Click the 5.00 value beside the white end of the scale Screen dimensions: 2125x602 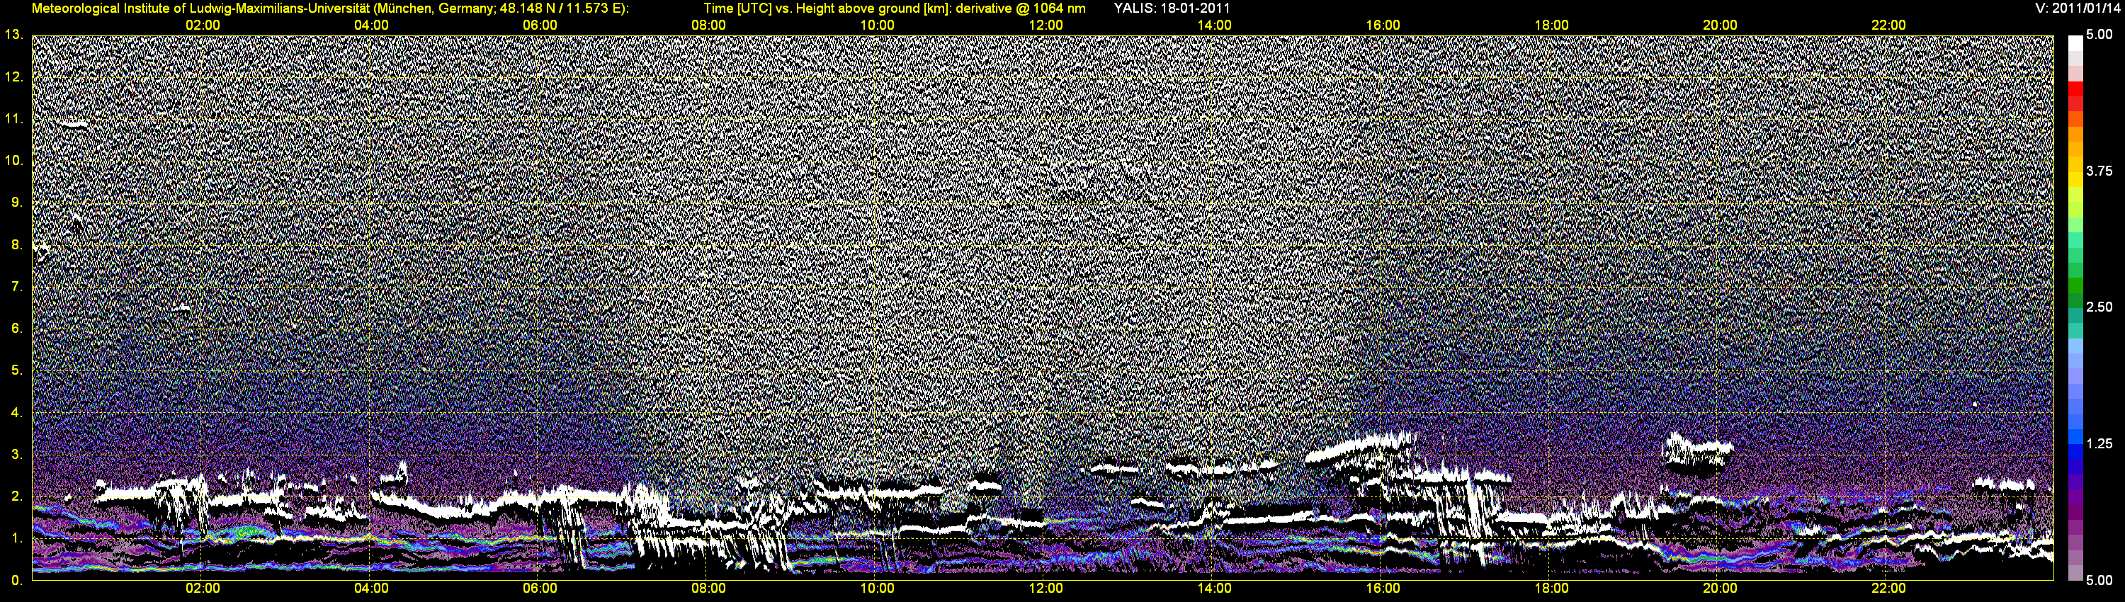[x=2099, y=35]
